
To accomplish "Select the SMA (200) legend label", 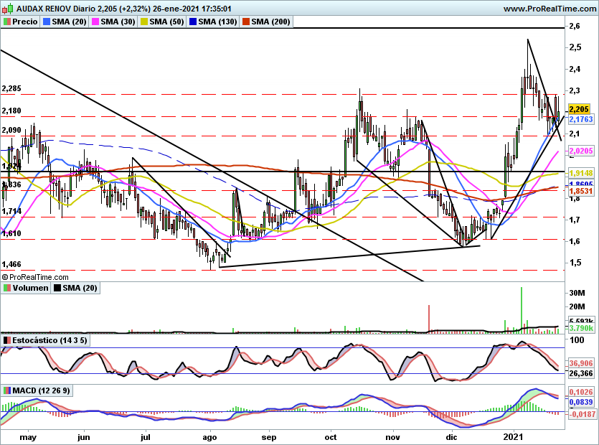I will tap(270, 22).
